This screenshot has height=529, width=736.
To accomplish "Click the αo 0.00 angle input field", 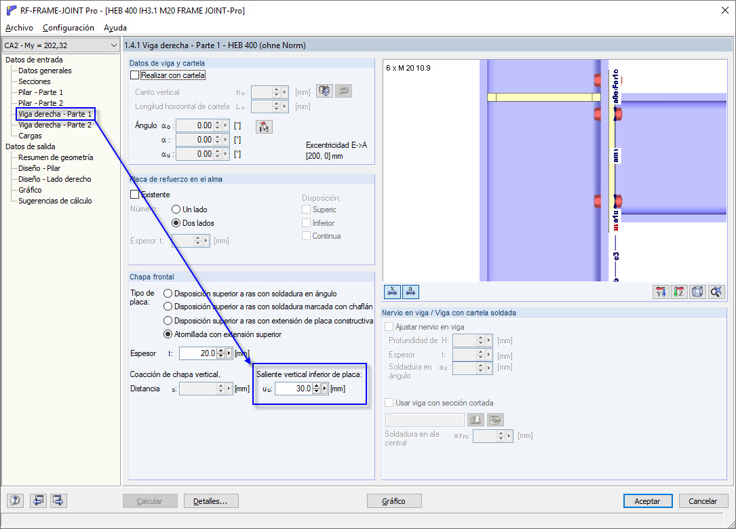I will click(x=195, y=125).
